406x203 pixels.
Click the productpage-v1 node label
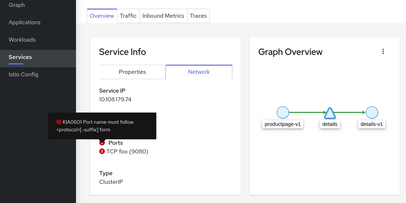point(283,124)
